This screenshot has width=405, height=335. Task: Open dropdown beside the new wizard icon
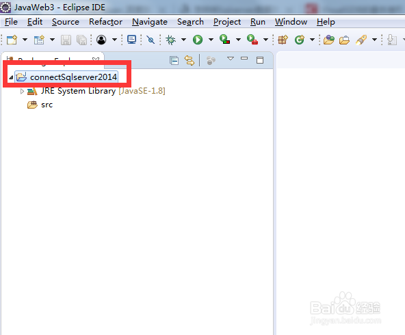coord(52,40)
